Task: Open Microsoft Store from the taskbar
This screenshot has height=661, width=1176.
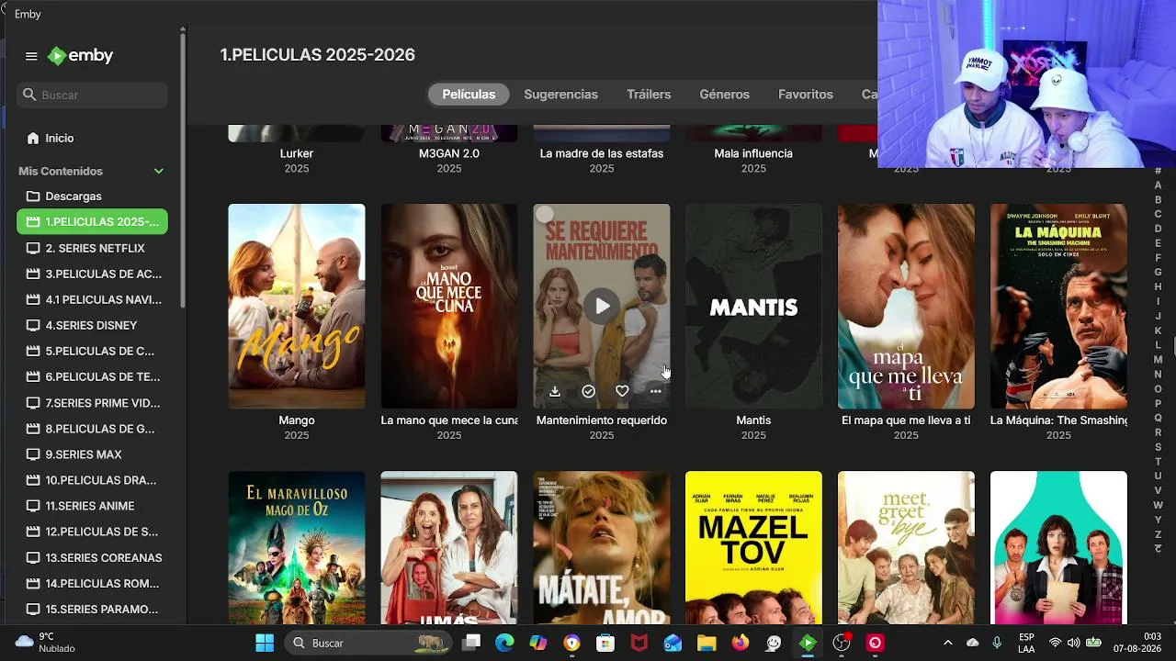Action: click(x=605, y=643)
